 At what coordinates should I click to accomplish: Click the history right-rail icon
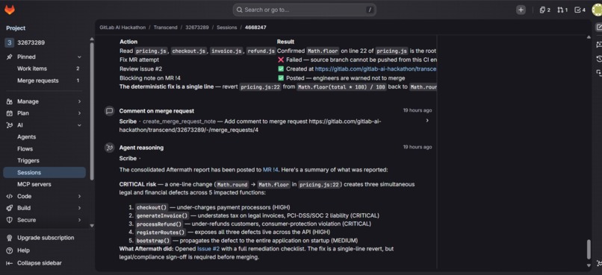point(598,59)
